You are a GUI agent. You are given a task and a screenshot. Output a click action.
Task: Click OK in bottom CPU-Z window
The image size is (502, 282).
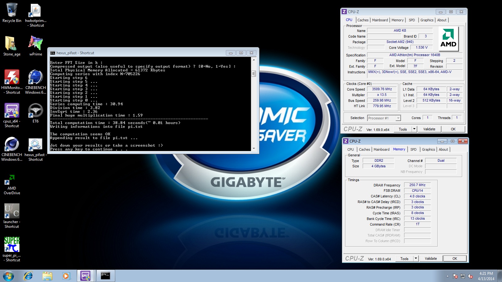tap(455, 258)
